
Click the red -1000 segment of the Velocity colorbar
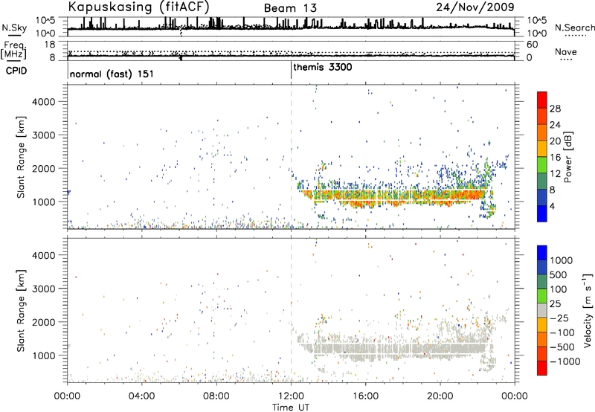click(542, 368)
